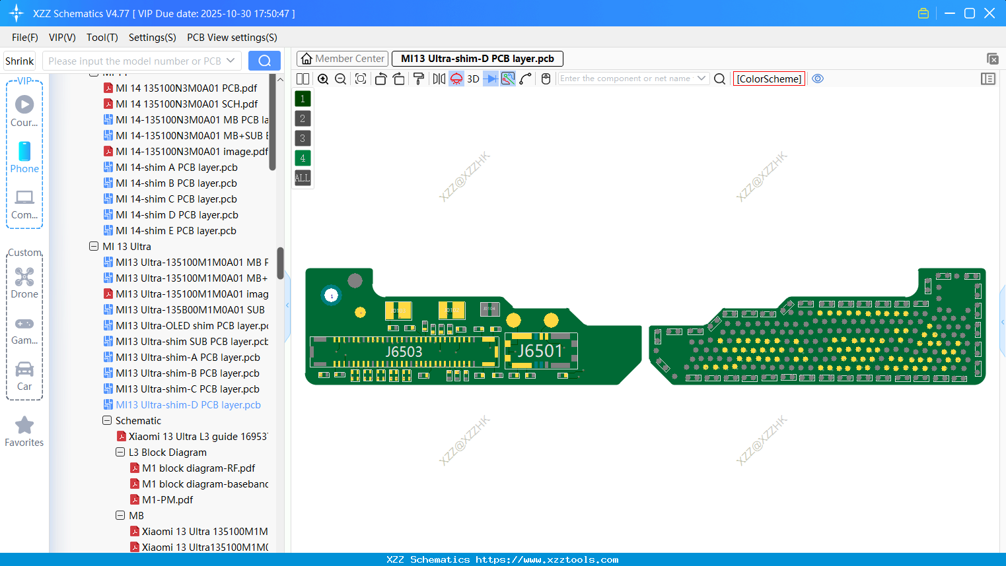Image resolution: width=1006 pixels, height=566 pixels.
Task: Activate the Flip/Mirror board view icon
Action: coord(438,79)
